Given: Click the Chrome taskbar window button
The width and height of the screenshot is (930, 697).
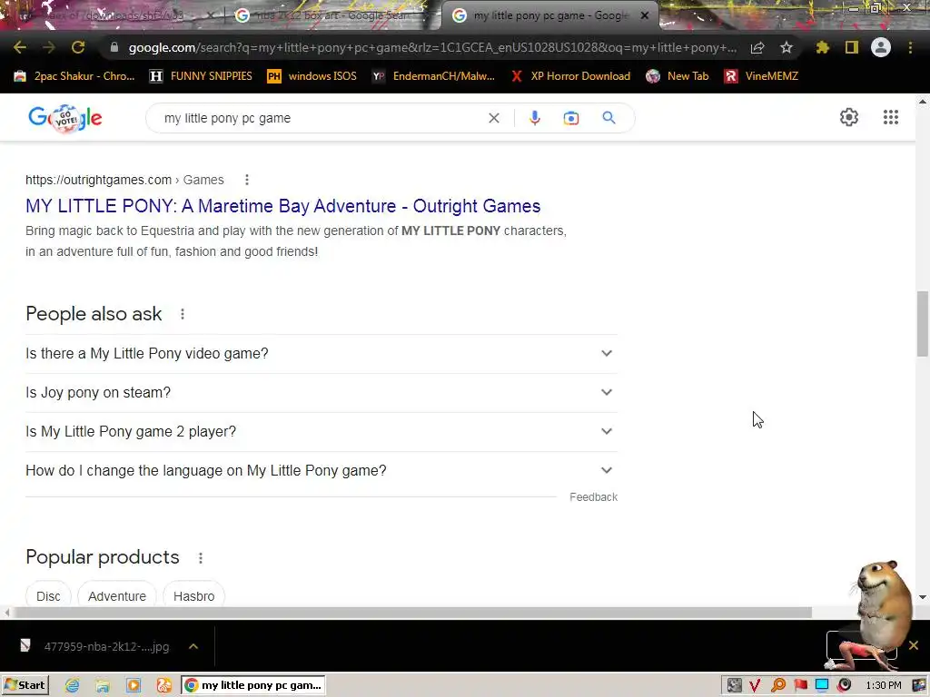Looking at the screenshot, I should [253, 686].
